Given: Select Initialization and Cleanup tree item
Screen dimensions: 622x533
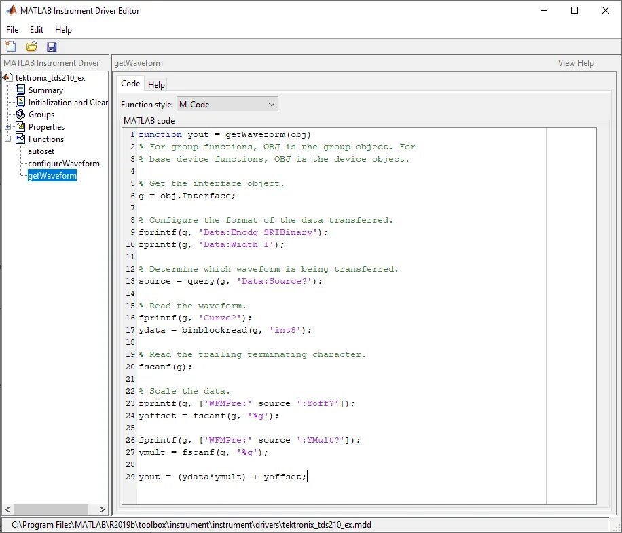Looking at the screenshot, I should [x=68, y=103].
